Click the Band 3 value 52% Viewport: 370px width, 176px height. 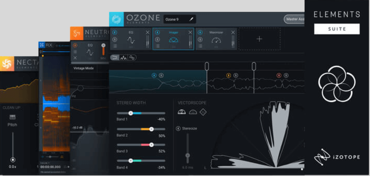[162, 151]
